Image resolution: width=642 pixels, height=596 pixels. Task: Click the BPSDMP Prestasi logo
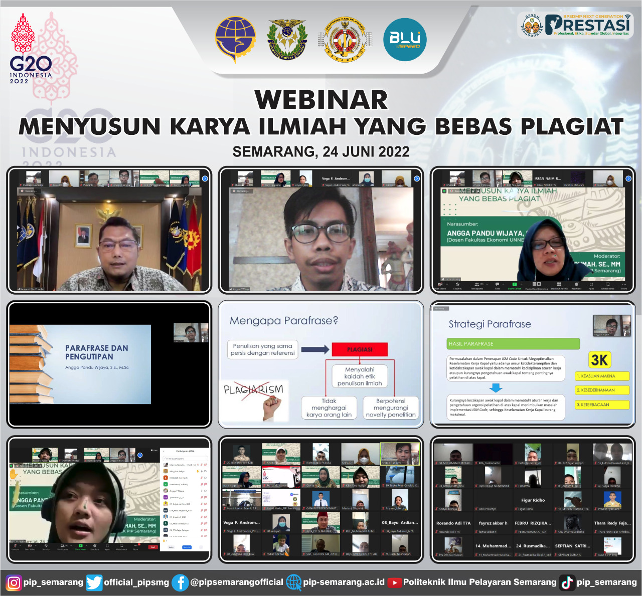point(575,26)
